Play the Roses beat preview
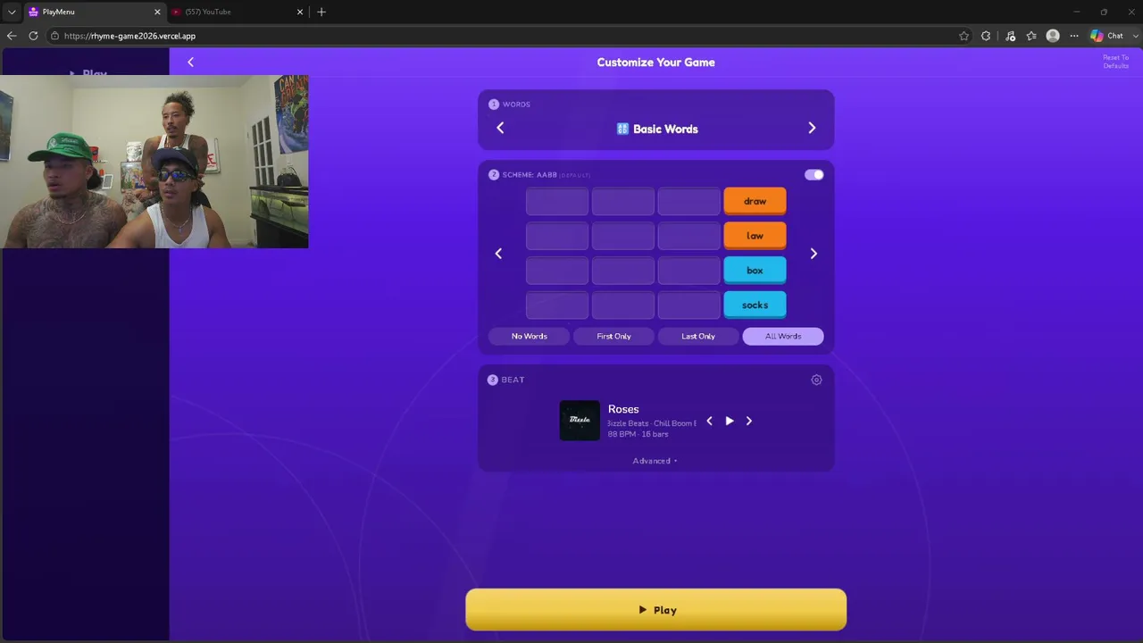 click(x=730, y=421)
